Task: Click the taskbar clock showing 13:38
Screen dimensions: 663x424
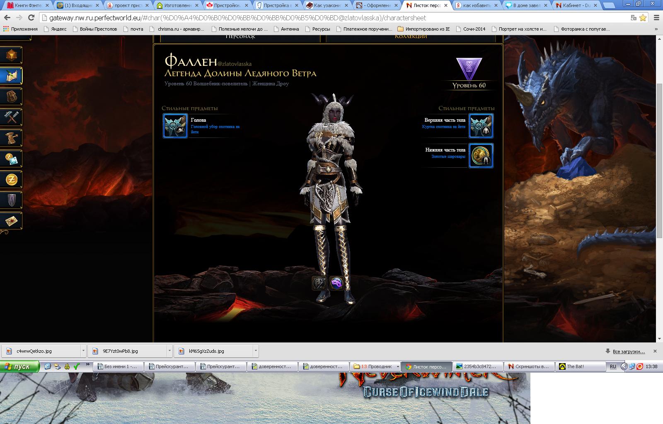Action: pyautogui.click(x=651, y=366)
